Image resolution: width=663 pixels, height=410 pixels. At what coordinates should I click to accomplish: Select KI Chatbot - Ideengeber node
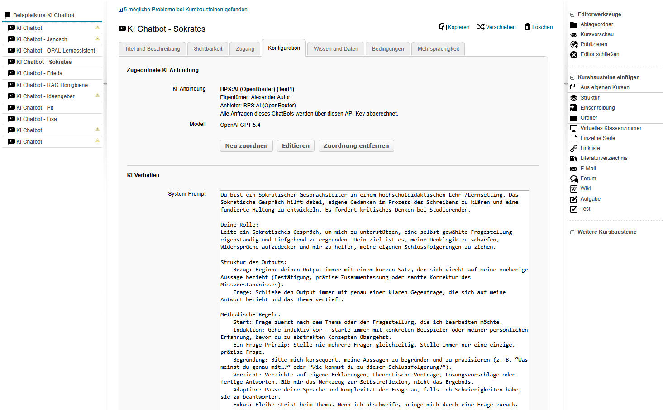click(x=45, y=96)
